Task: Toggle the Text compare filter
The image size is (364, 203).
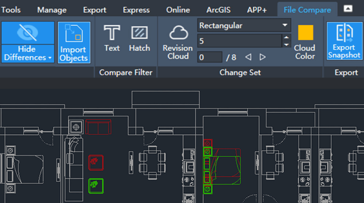Action: click(112, 38)
